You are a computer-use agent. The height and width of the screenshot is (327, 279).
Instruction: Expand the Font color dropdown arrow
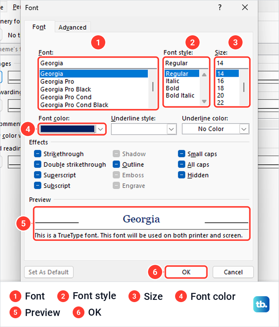[101, 129]
